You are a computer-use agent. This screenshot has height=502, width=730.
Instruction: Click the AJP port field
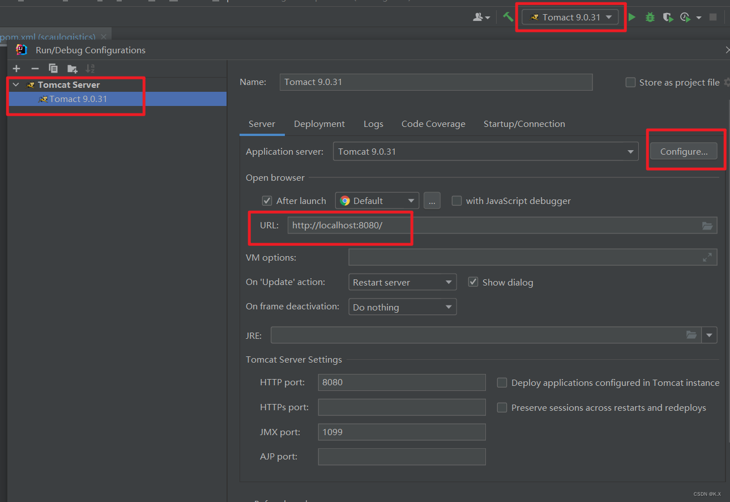(402, 457)
